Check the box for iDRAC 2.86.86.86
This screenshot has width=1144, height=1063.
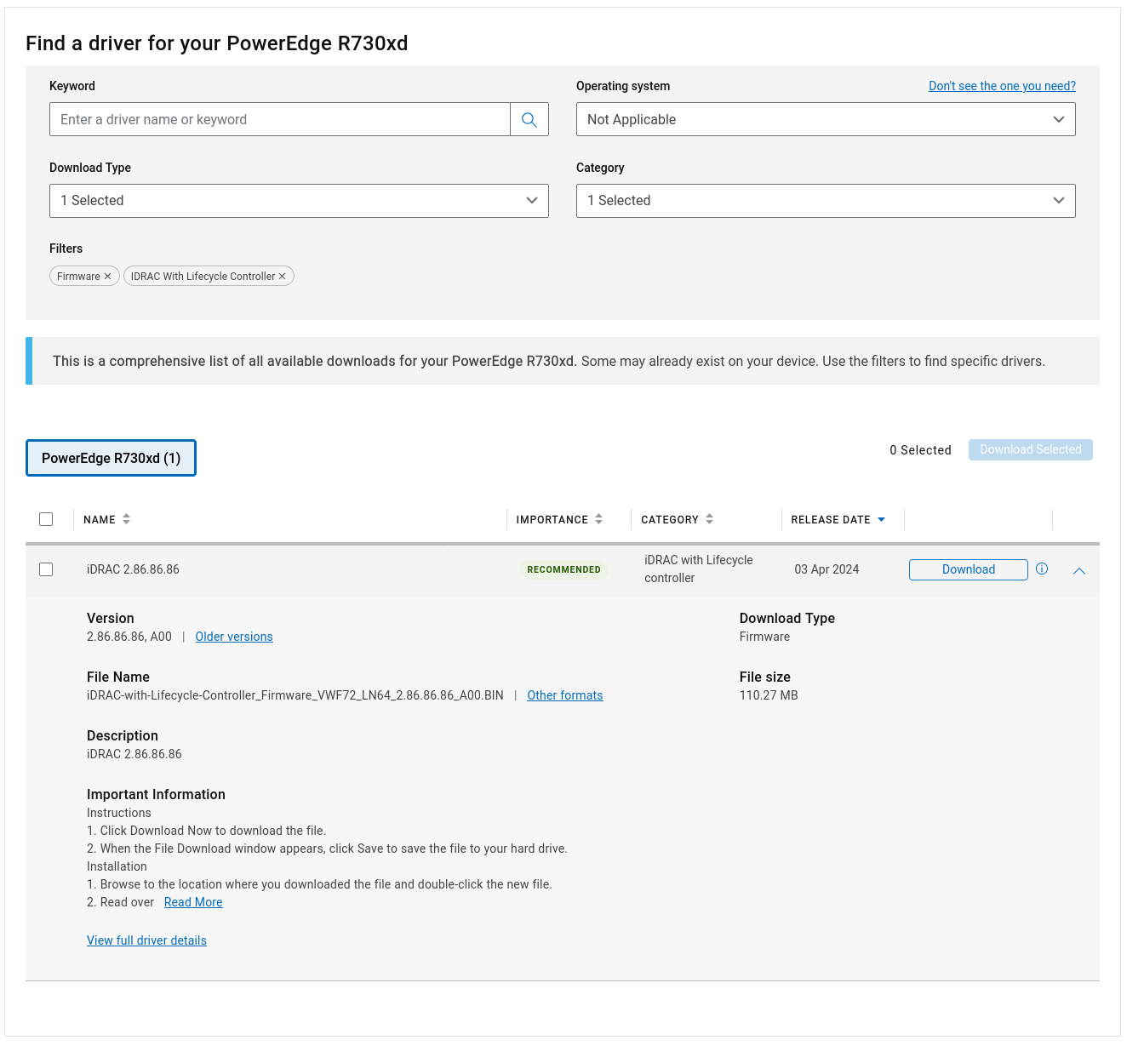(46, 569)
